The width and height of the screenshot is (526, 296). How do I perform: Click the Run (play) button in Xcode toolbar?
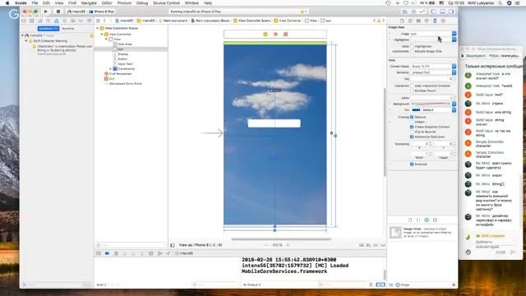click(46, 12)
